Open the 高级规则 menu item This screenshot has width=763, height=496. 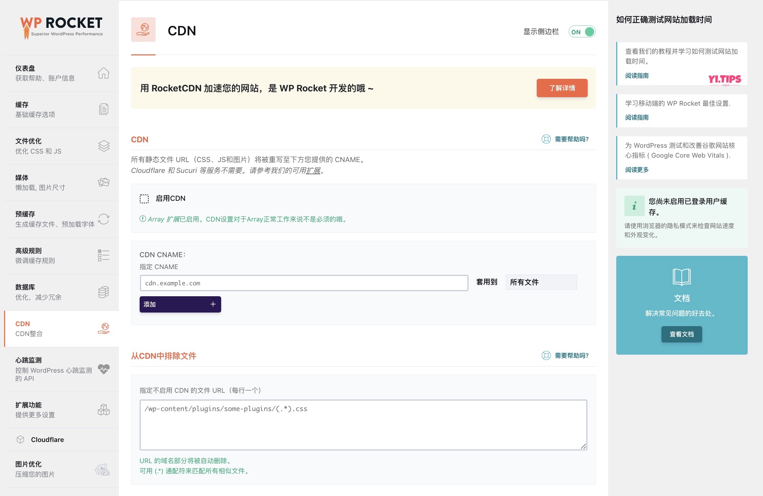[61, 256]
